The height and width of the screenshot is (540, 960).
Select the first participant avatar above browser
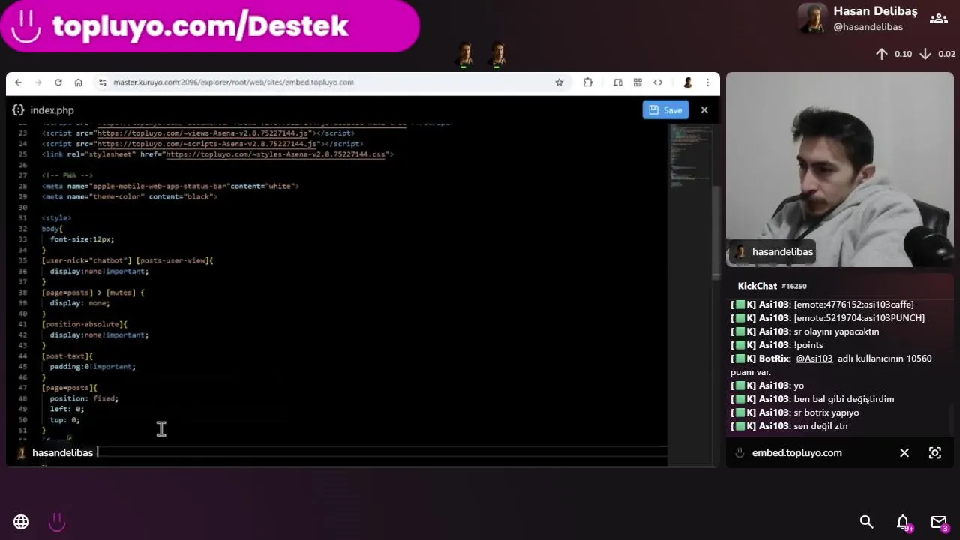(x=465, y=55)
